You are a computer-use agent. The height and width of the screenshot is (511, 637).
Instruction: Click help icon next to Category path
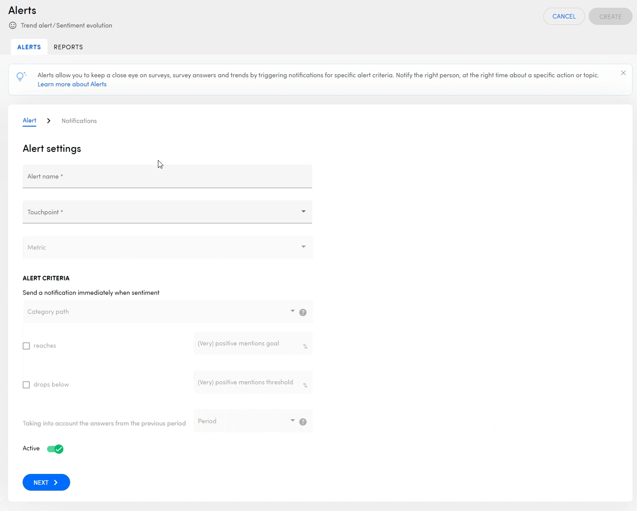[303, 312]
